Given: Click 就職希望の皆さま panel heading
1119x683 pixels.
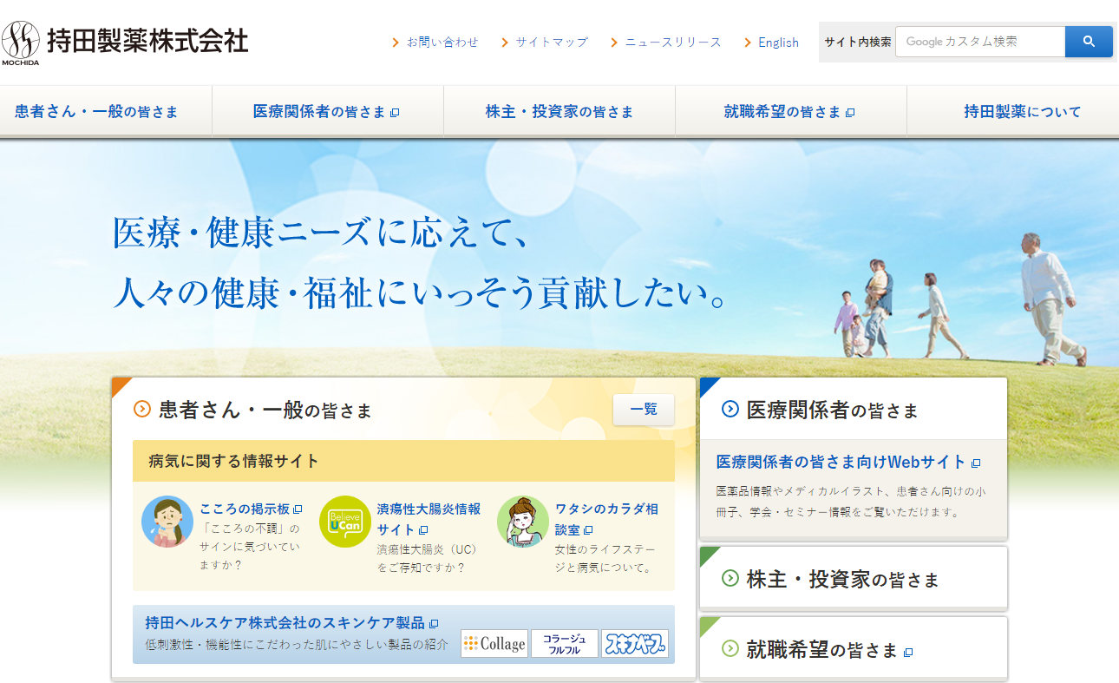Looking at the screenshot, I should [x=821, y=649].
